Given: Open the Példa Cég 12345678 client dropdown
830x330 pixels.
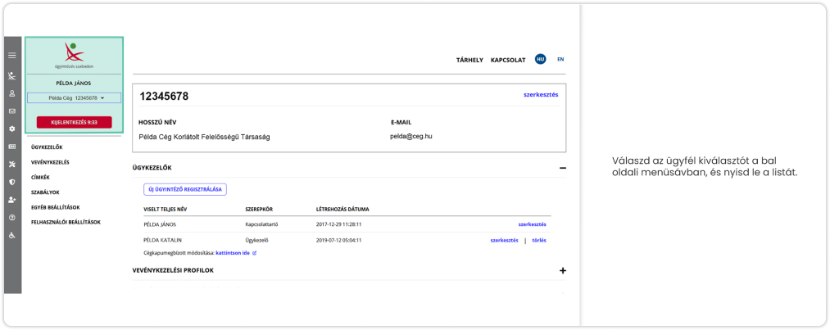Looking at the screenshot, I should [74, 97].
